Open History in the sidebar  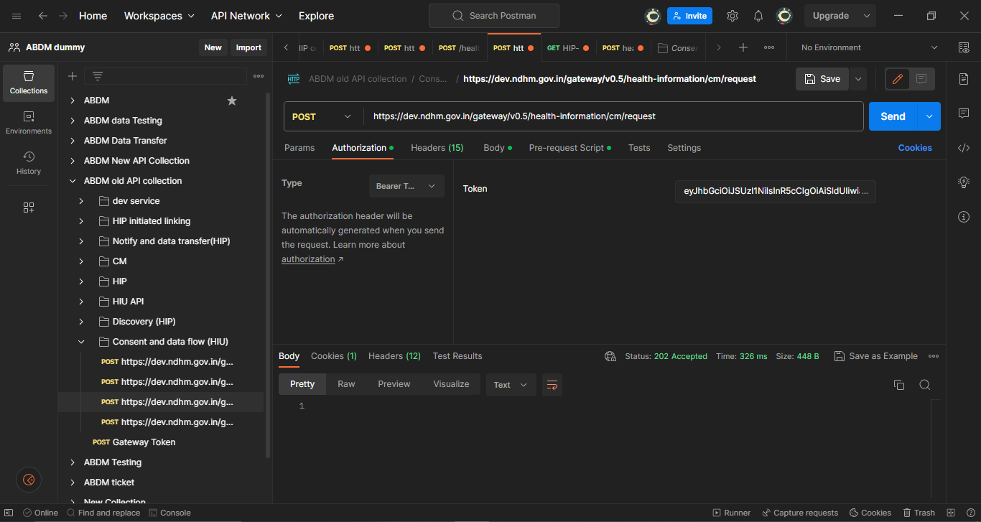[29, 163]
